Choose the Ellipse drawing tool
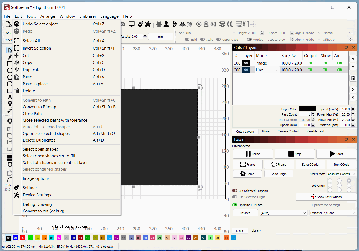Screen dimensions: 359x251 coord(10,70)
